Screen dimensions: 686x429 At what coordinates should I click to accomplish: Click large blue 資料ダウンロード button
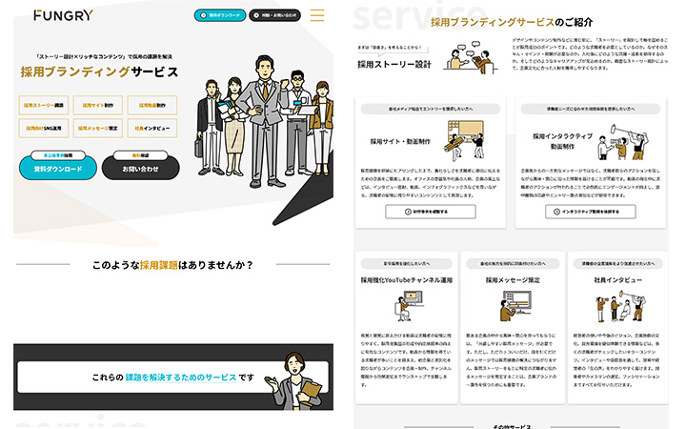coord(58,169)
